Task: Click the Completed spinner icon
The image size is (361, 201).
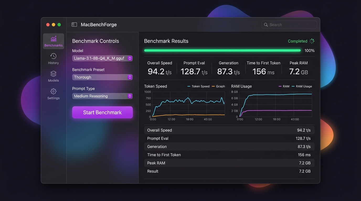Action: coord(312,41)
